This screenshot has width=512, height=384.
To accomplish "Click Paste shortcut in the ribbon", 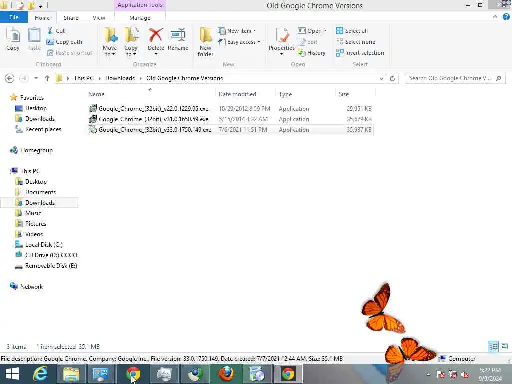I will tap(70, 53).
